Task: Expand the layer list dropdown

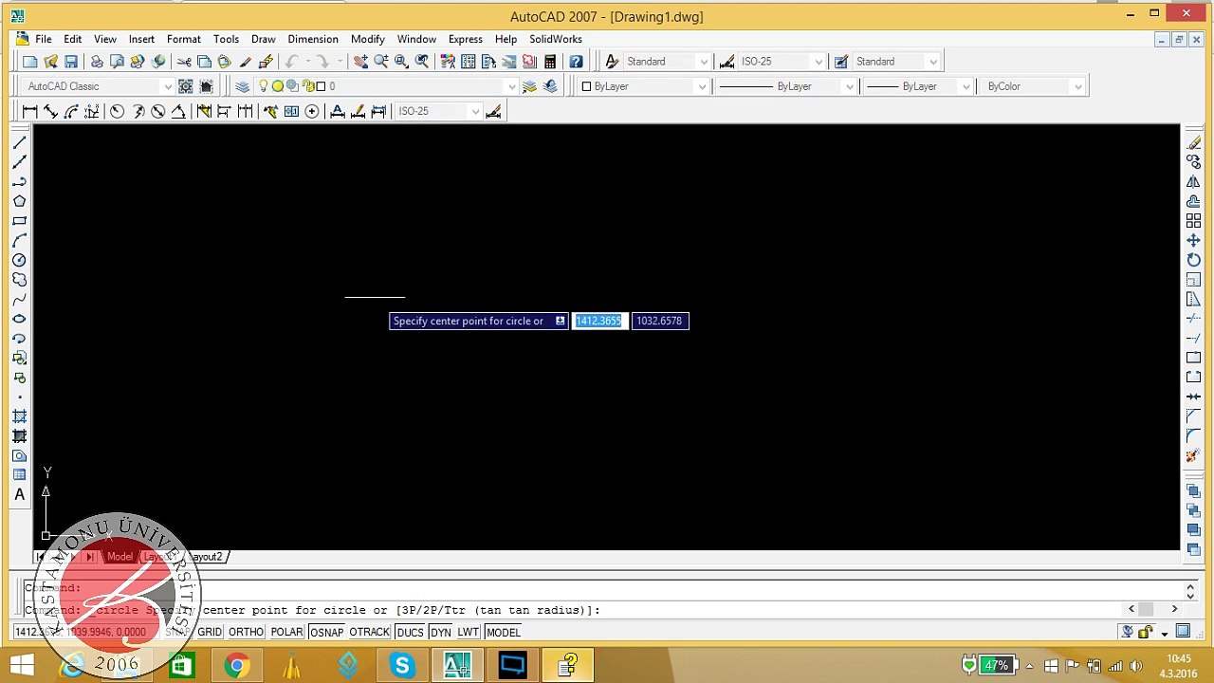Action: 512,86
